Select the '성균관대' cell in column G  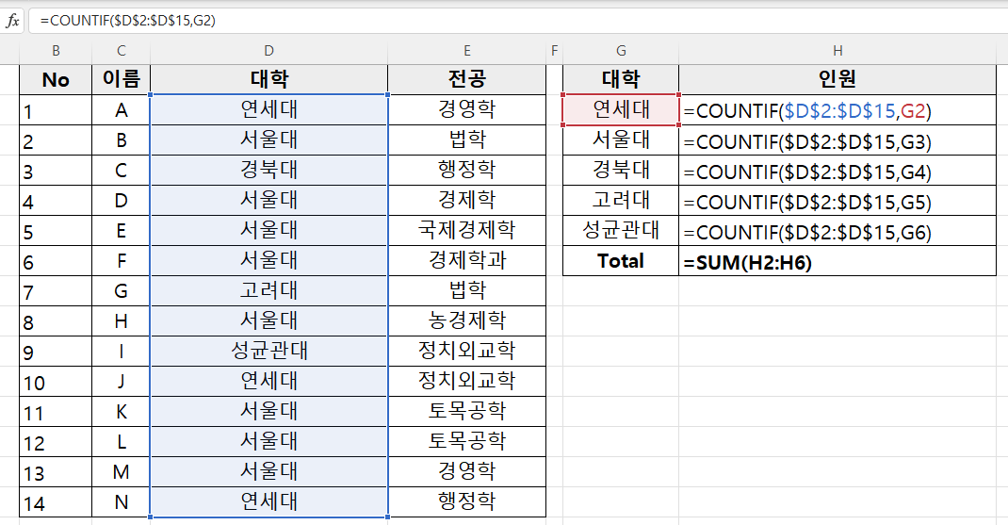[x=621, y=231]
